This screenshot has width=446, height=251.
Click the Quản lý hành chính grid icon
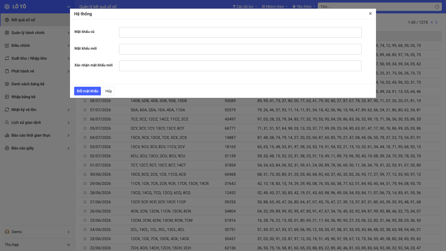pos(7,33)
